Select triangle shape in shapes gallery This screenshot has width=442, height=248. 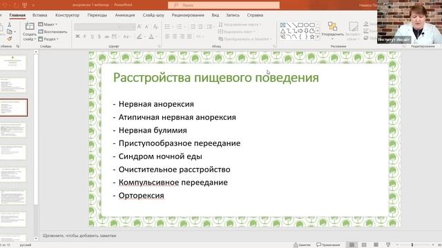[x=282, y=31]
